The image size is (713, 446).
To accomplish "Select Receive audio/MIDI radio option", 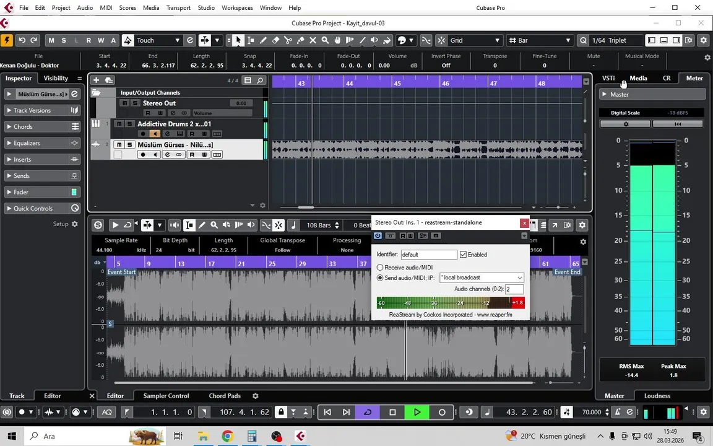I will pos(380,268).
